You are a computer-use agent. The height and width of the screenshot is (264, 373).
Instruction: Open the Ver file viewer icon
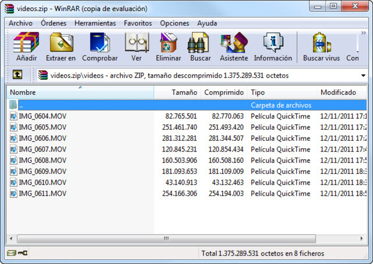[x=136, y=46]
